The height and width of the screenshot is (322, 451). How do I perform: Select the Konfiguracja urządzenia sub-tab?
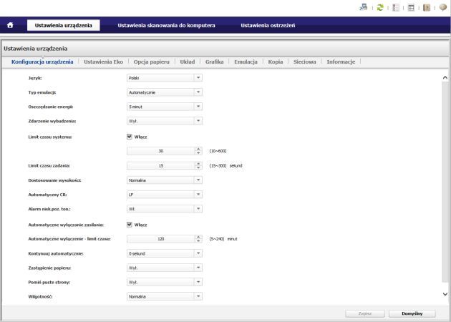click(42, 62)
